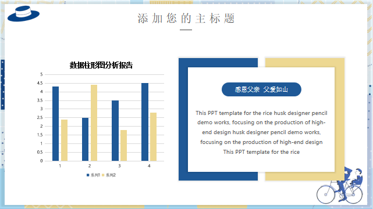
Task: Click the English paragraph about PPT template
Action: pyautogui.click(x=261, y=132)
